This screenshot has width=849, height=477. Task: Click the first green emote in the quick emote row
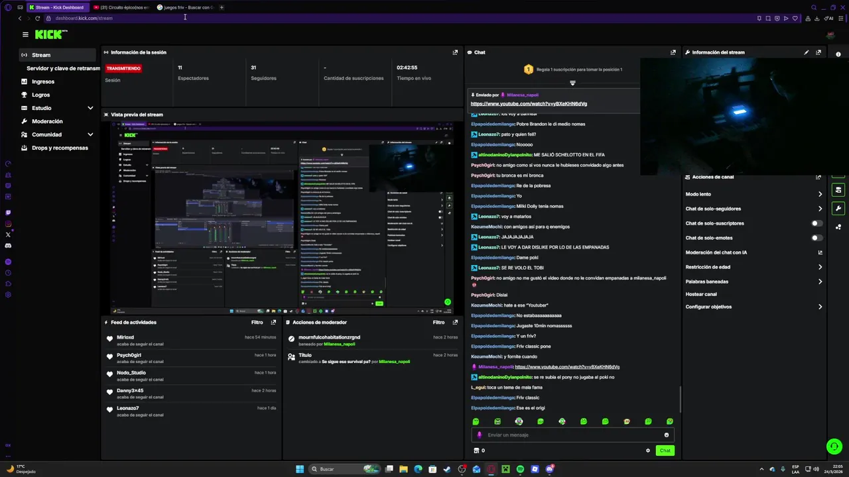click(x=476, y=421)
